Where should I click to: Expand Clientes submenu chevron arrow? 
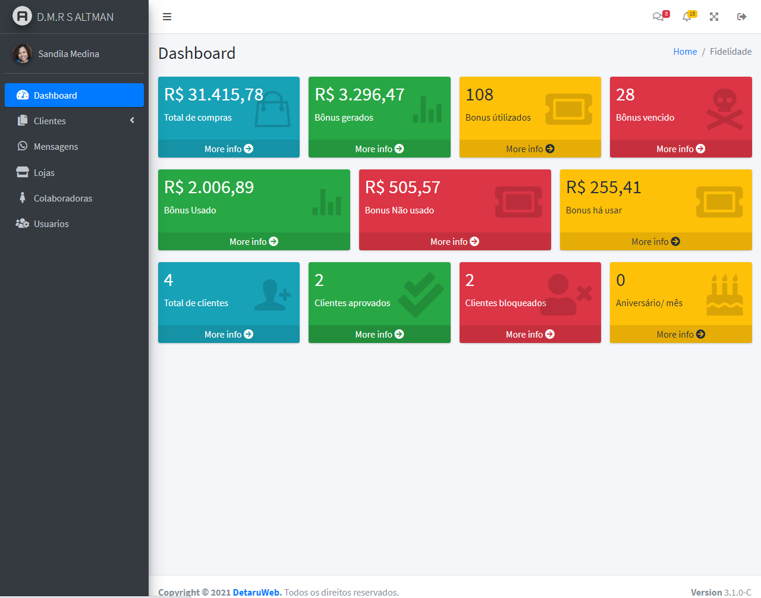pyautogui.click(x=132, y=121)
